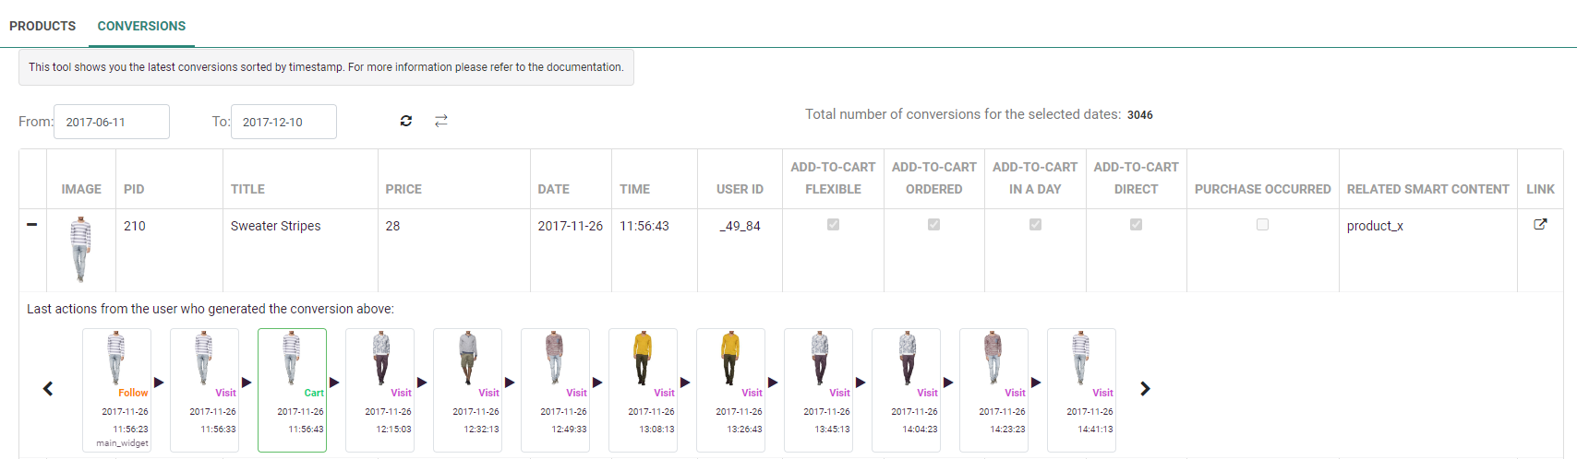
Task: Click the refresh conversions icon
Action: point(405,121)
